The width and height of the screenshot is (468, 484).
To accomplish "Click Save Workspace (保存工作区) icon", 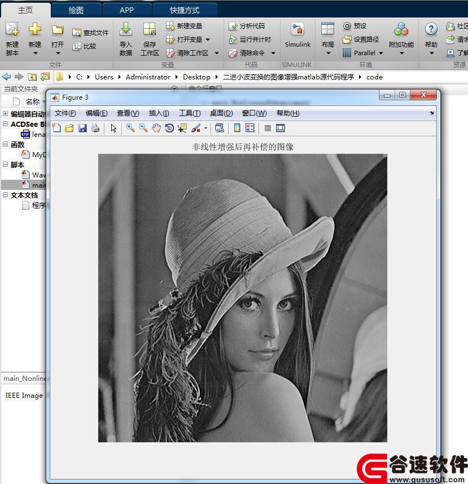I will (150, 29).
